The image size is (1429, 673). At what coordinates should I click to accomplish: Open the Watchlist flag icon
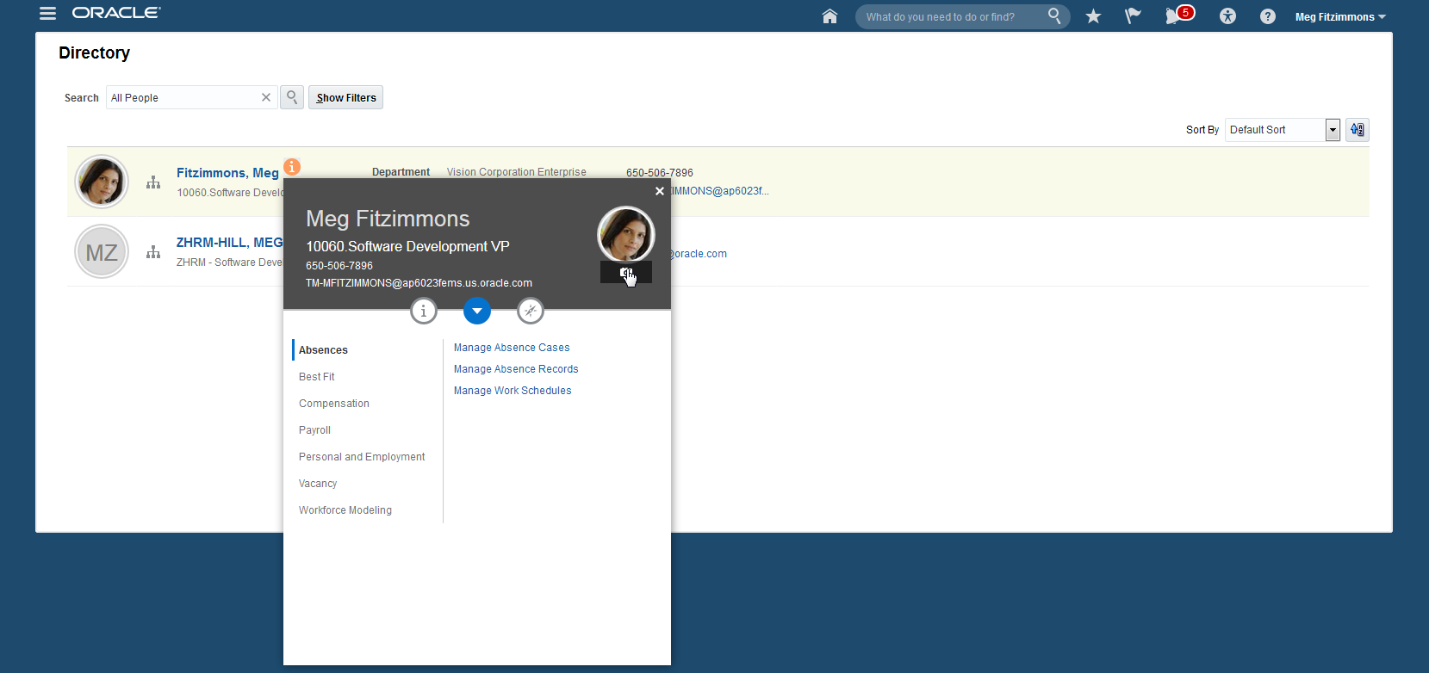[1133, 16]
